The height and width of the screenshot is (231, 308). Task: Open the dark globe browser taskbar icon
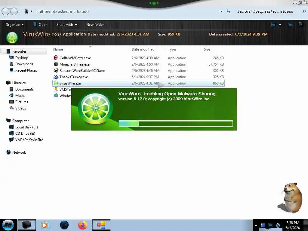click(x=64, y=225)
